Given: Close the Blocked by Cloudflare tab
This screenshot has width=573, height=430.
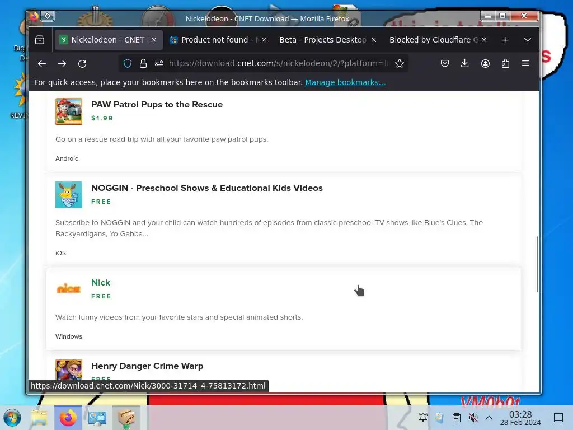Looking at the screenshot, I should point(484,40).
